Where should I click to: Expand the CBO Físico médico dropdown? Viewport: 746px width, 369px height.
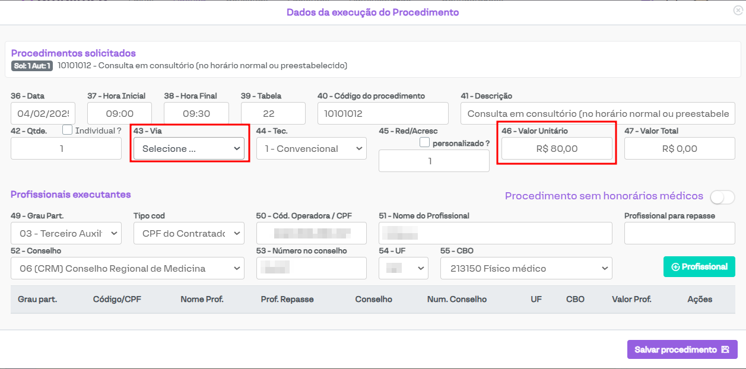[x=526, y=269]
